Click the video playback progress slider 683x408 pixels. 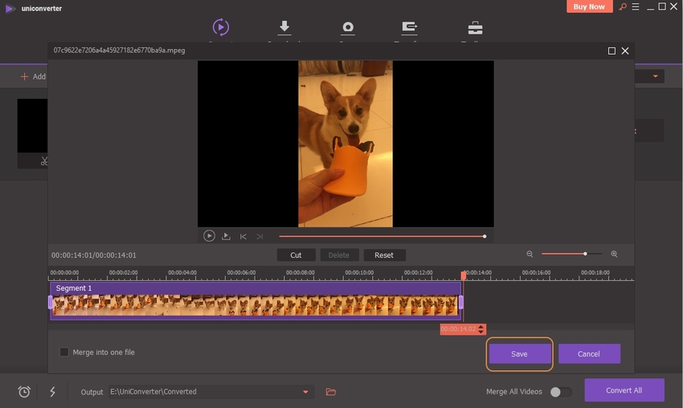[382, 236]
